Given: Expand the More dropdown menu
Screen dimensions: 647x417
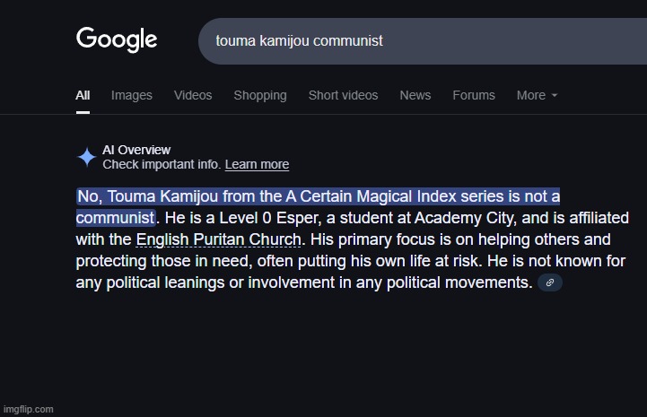Looking at the screenshot, I should point(537,95).
